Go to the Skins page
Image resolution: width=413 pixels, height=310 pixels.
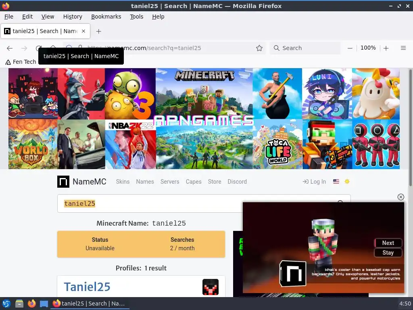tap(123, 182)
